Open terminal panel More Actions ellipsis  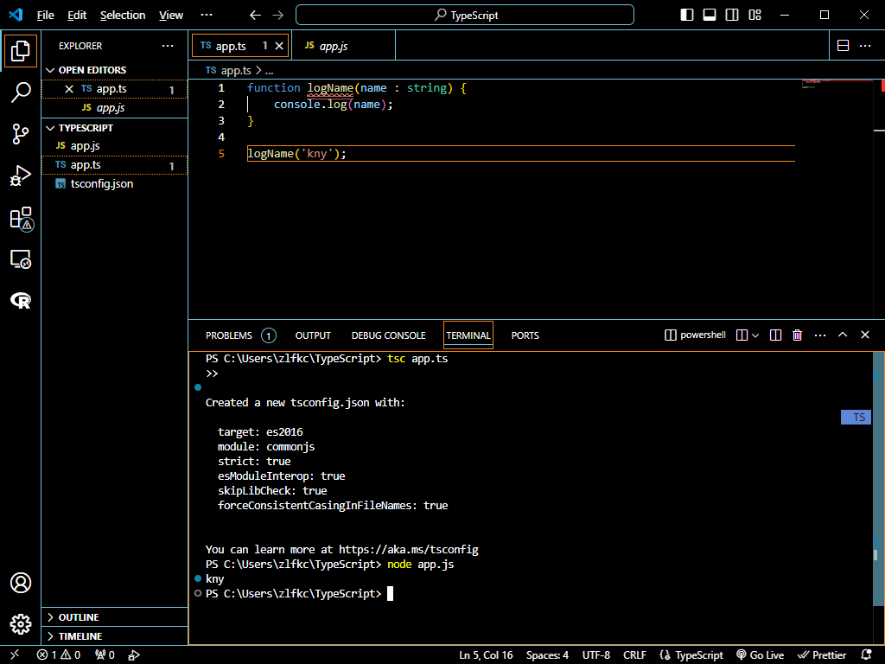[820, 335]
